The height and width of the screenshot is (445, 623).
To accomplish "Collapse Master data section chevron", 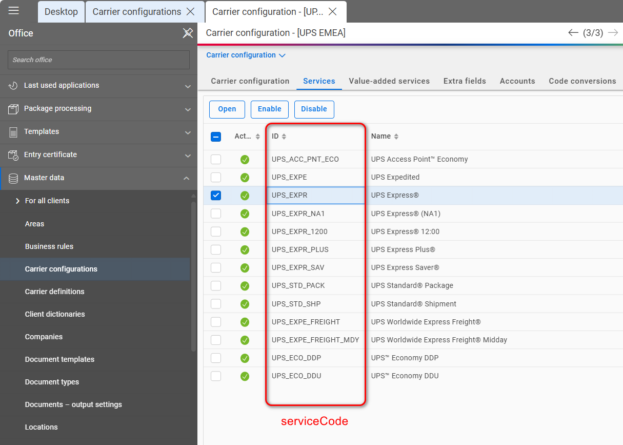I will [187, 178].
